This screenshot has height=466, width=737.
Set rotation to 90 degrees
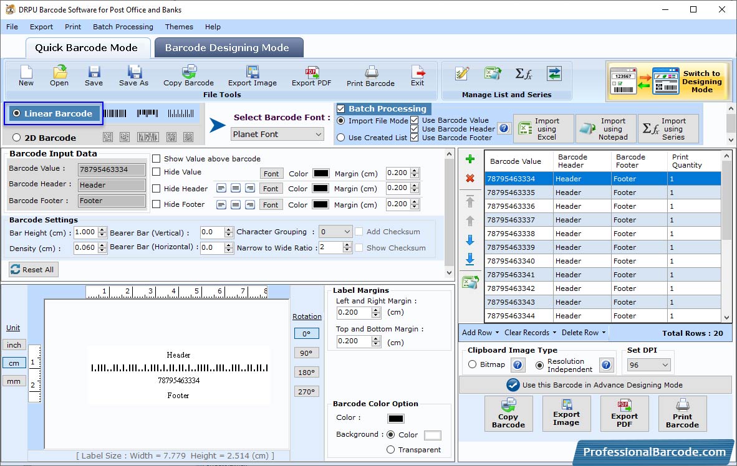306,353
